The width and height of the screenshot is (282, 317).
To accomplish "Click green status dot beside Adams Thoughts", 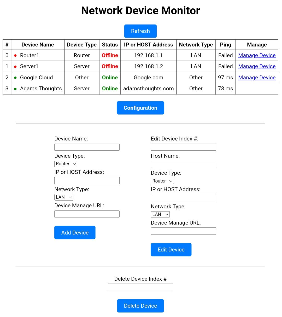I will [x=15, y=89].
